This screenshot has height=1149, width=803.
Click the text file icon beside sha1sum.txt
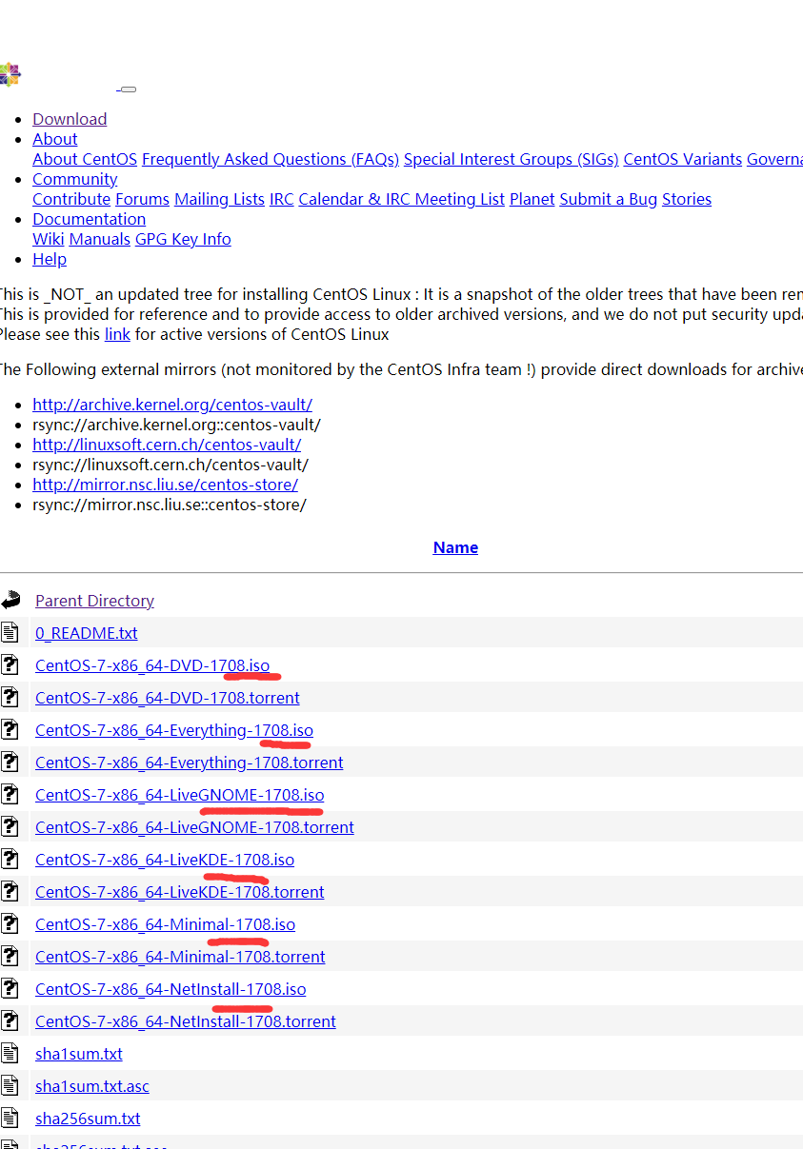[x=10, y=1053]
